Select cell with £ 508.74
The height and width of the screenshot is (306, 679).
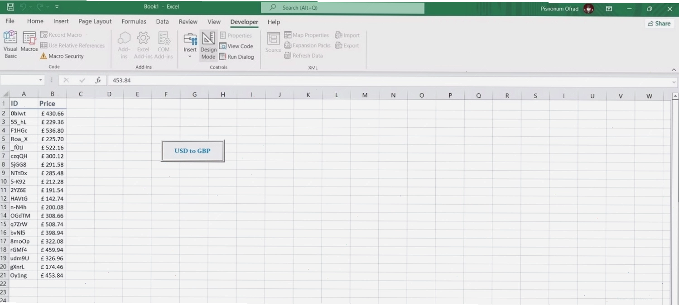coord(52,224)
